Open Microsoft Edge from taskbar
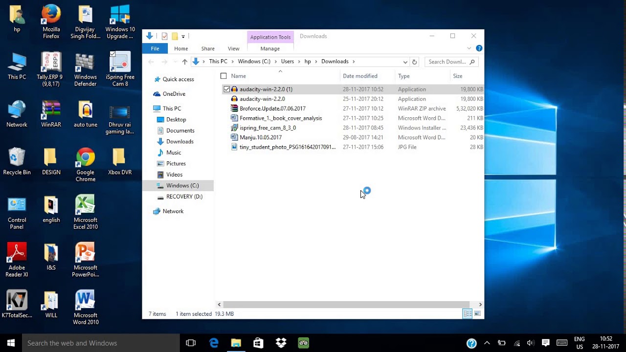This screenshot has width=626, height=352. [214, 343]
